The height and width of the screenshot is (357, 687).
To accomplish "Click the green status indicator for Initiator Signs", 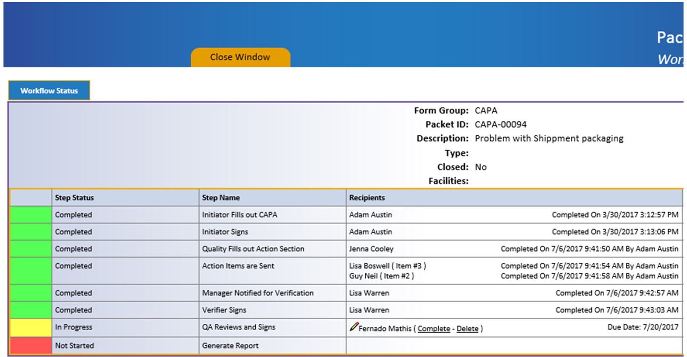I will click(30, 231).
